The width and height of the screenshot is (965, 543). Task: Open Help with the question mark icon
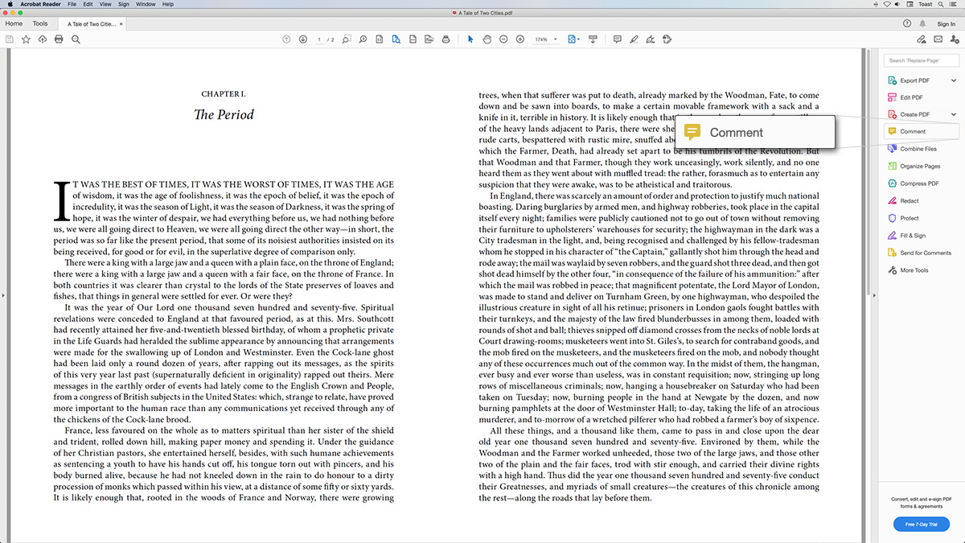coord(907,24)
